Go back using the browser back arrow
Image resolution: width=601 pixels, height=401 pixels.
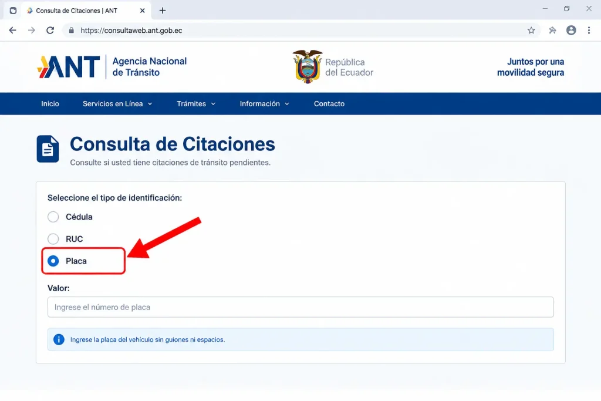tap(13, 31)
